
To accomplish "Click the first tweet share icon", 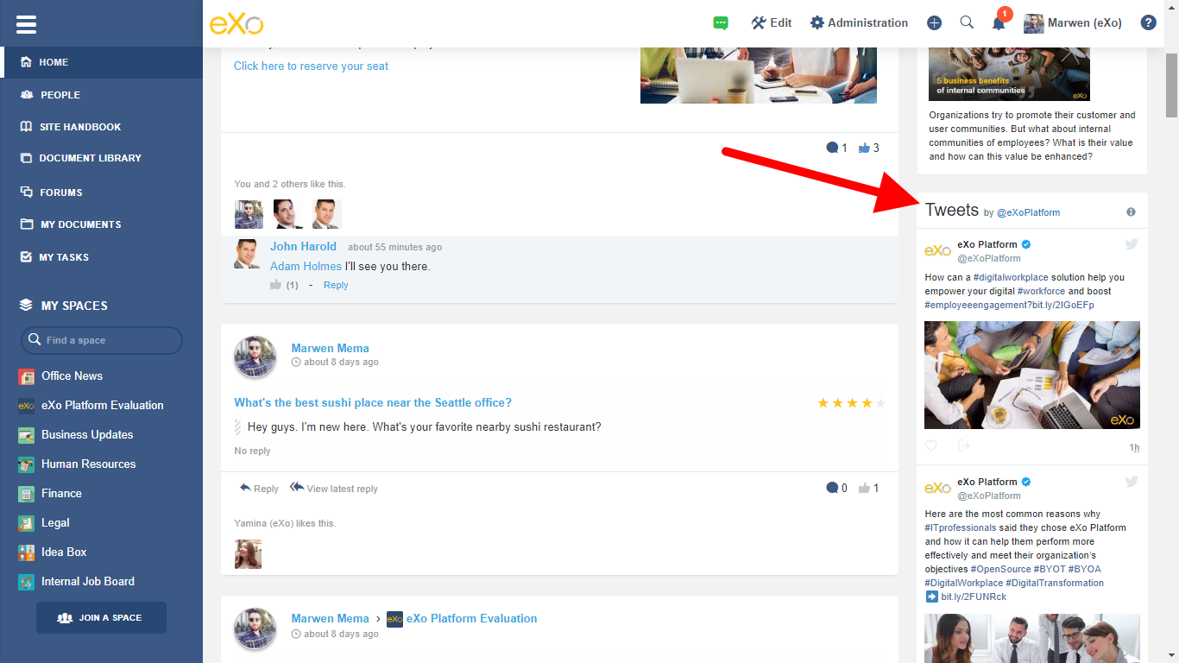I will (964, 446).
